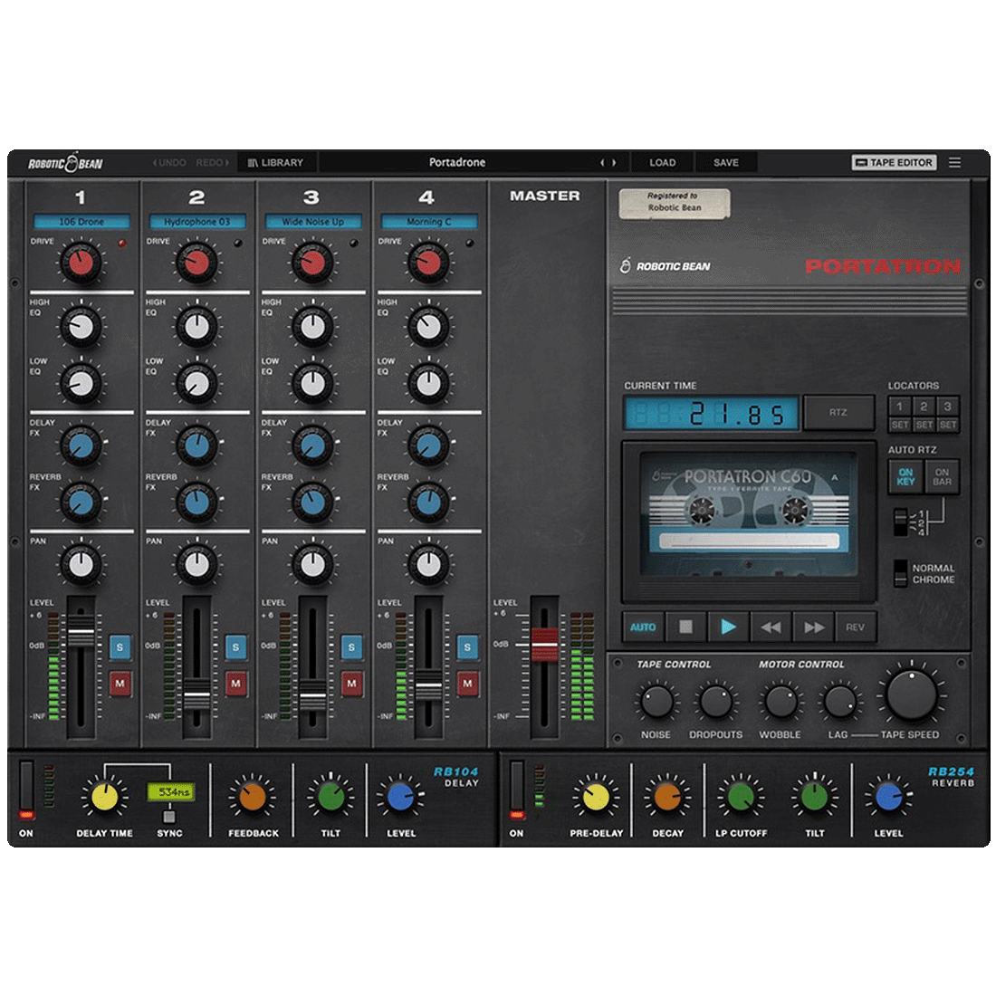Click the Wobble knob
The height and width of the screenshot is (996, 996).
coord(780,701)
